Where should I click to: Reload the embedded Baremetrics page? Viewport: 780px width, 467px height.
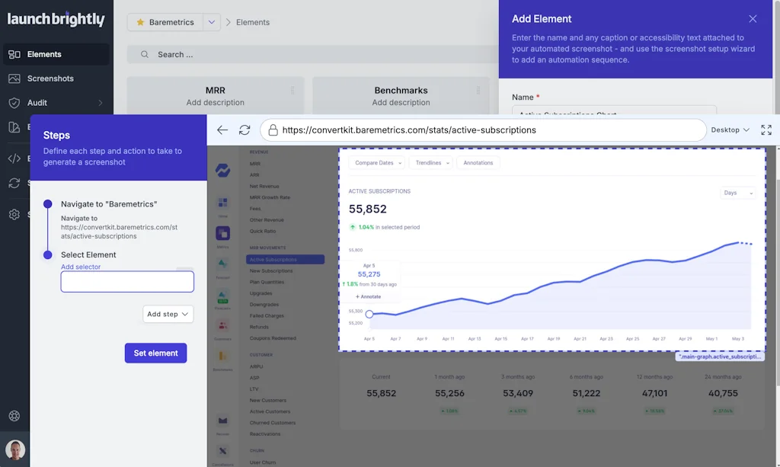point(245,130)
